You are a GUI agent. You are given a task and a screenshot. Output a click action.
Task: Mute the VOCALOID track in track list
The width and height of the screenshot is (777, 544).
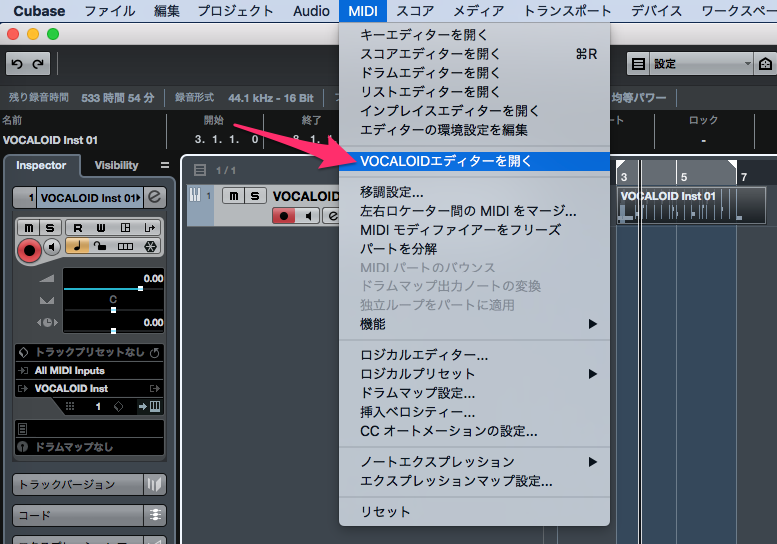[x=234, y=196]
